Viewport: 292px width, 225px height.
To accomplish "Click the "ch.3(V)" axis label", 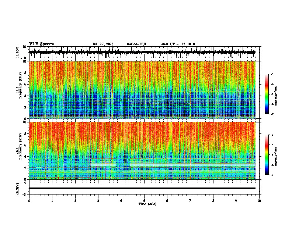I will (18, 189).
